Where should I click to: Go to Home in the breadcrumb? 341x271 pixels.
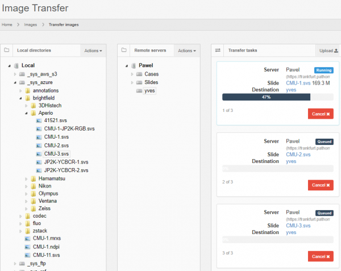click(7, 25)
